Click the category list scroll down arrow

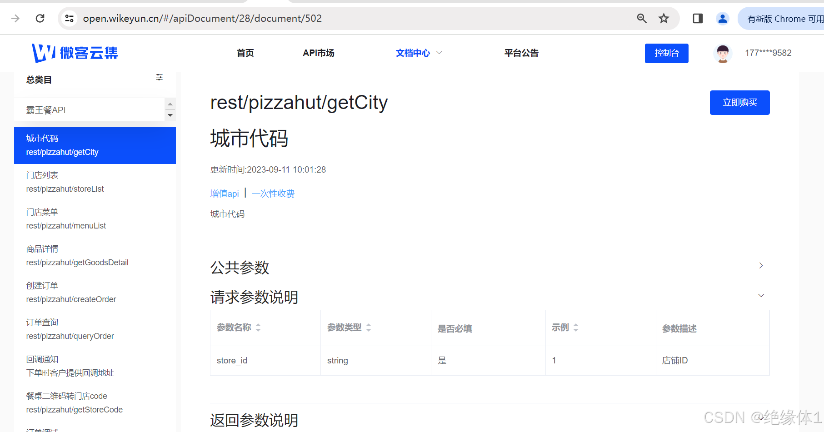pos(170,115)
